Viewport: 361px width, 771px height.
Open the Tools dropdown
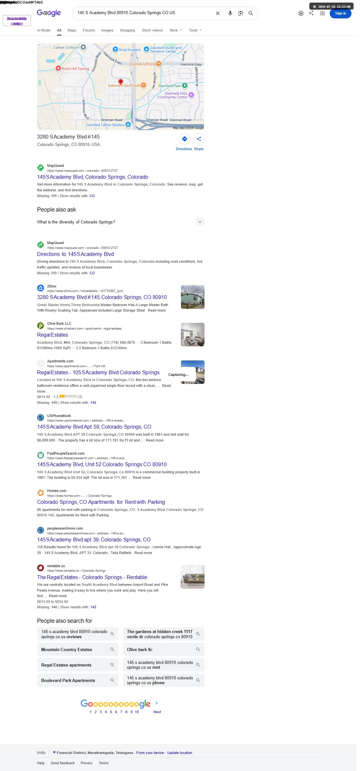pyautogui.click(x=195, y=30)
